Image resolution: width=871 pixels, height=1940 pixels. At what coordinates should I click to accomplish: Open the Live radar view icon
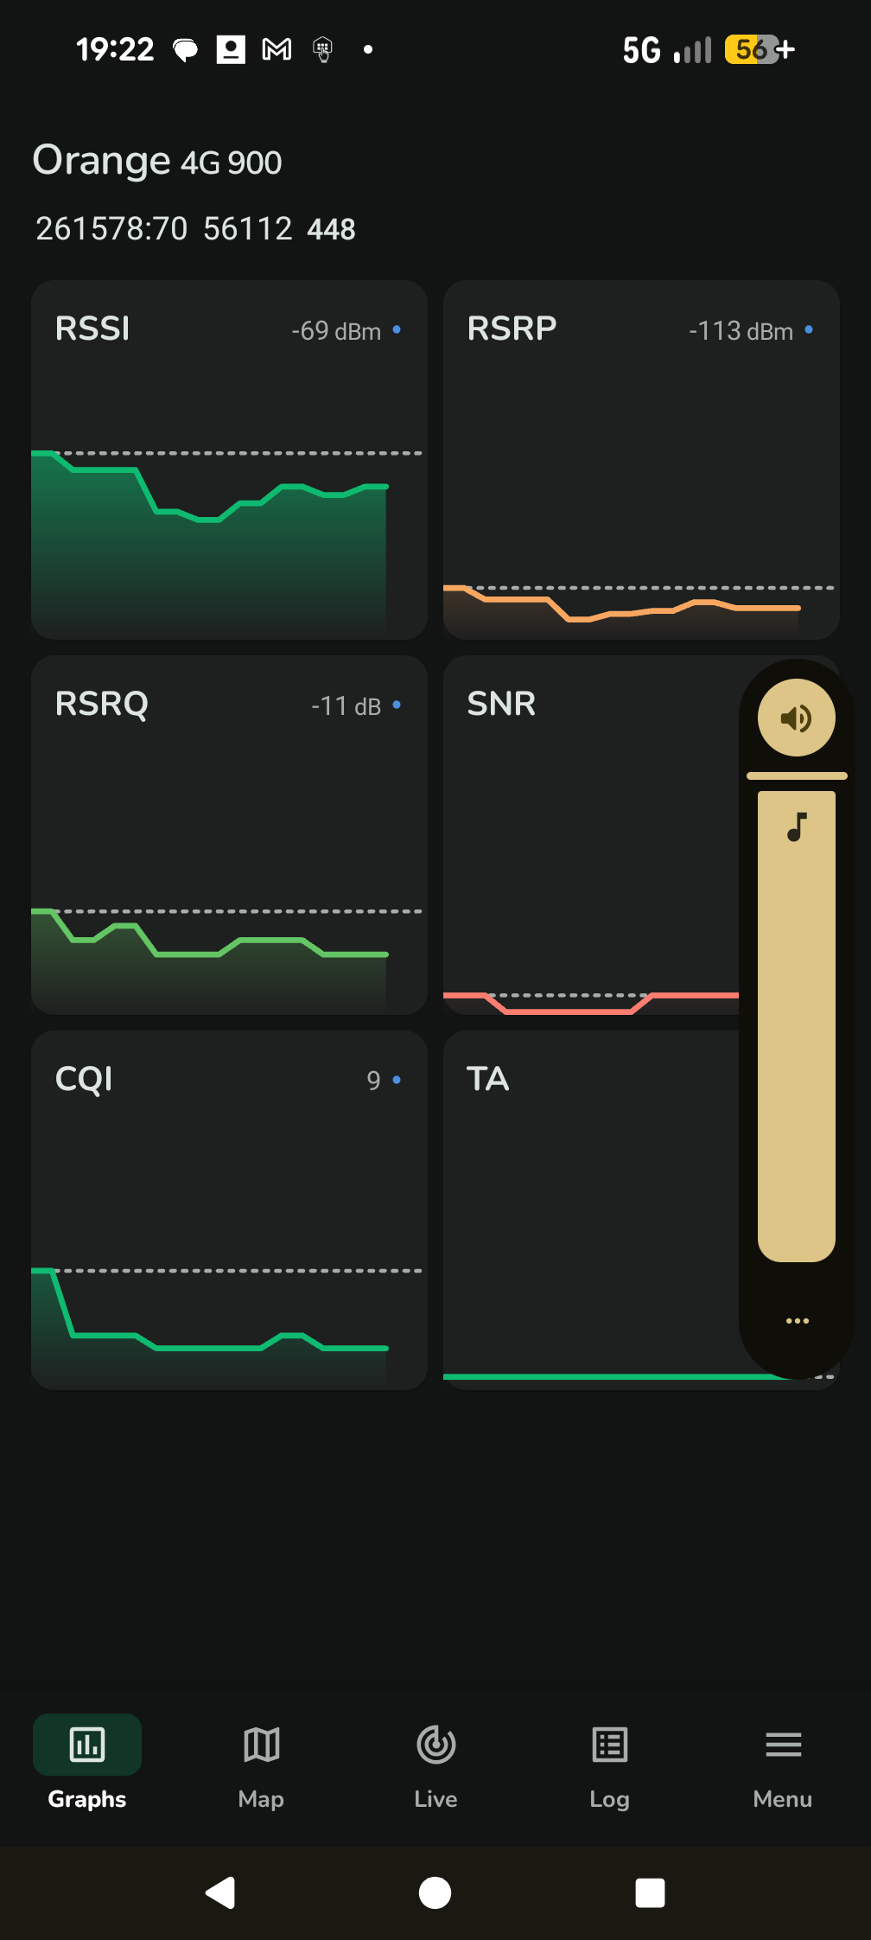coord(435,1745)
